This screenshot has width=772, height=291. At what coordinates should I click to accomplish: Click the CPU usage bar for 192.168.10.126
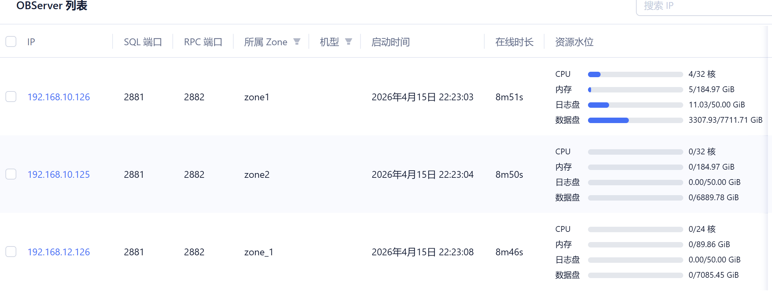[x=635, y=74]
